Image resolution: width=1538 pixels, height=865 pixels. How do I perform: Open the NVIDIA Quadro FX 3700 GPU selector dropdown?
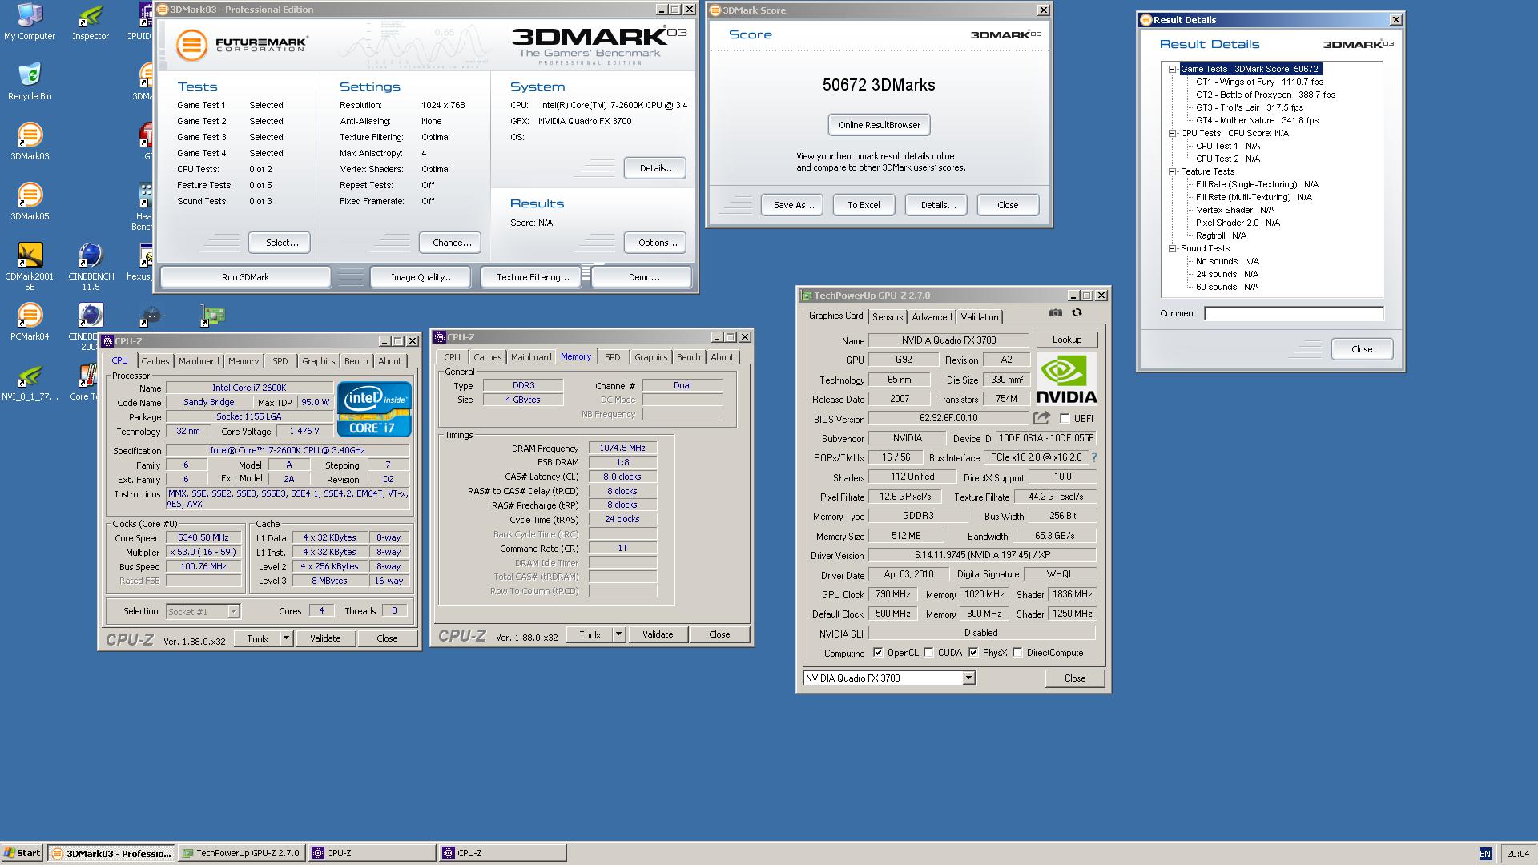(x=968, y=678)
